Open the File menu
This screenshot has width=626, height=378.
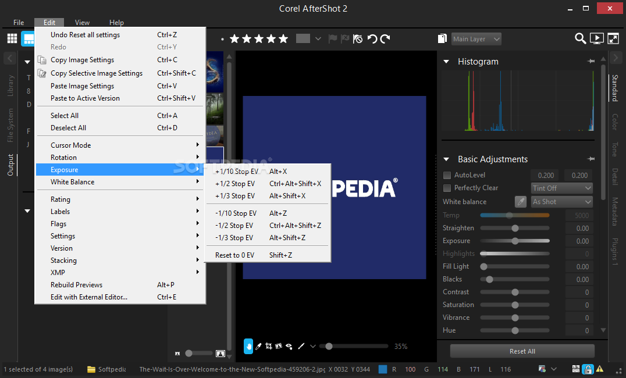click(19, 22)
